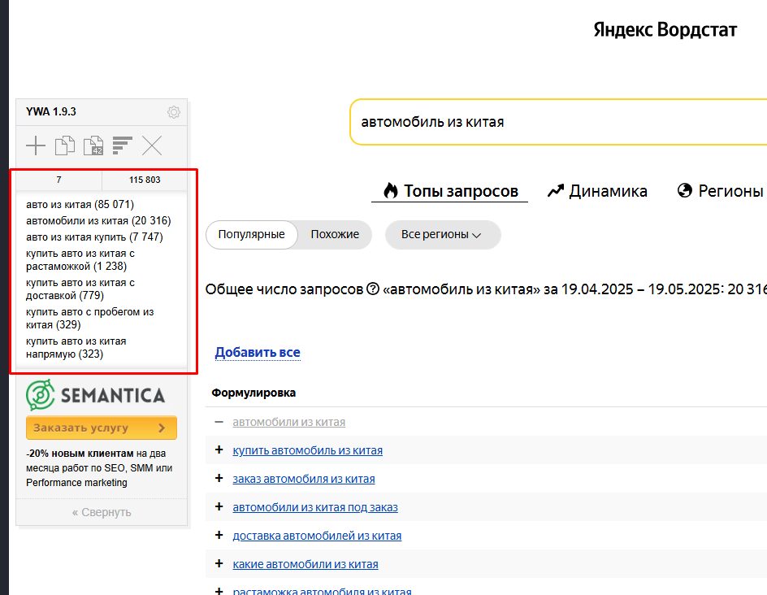Click the 'Добавить все' link

click(258, 352)
